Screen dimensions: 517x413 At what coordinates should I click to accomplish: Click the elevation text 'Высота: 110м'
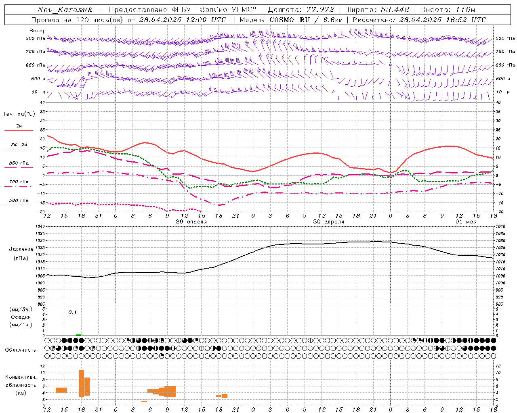point(448,10)
